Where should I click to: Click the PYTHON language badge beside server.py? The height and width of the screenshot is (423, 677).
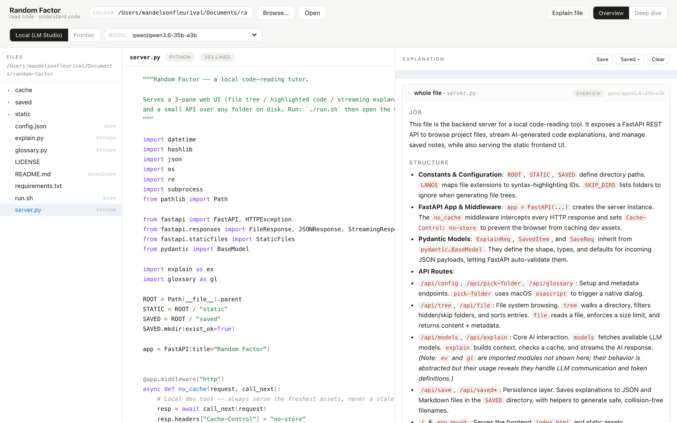click(180, 57)
